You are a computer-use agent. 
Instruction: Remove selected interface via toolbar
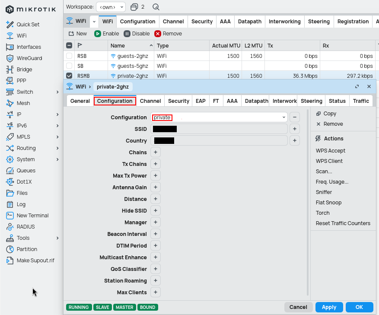pos(168,34)
